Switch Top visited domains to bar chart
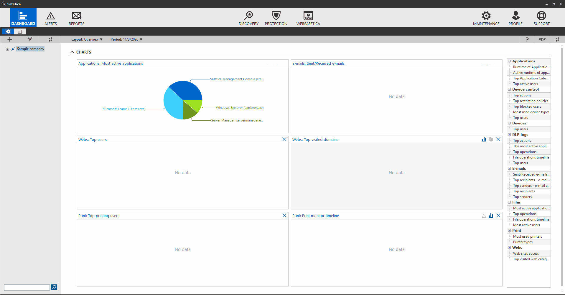The width and height of the screenshot is (565, 295). coord(484,139)
